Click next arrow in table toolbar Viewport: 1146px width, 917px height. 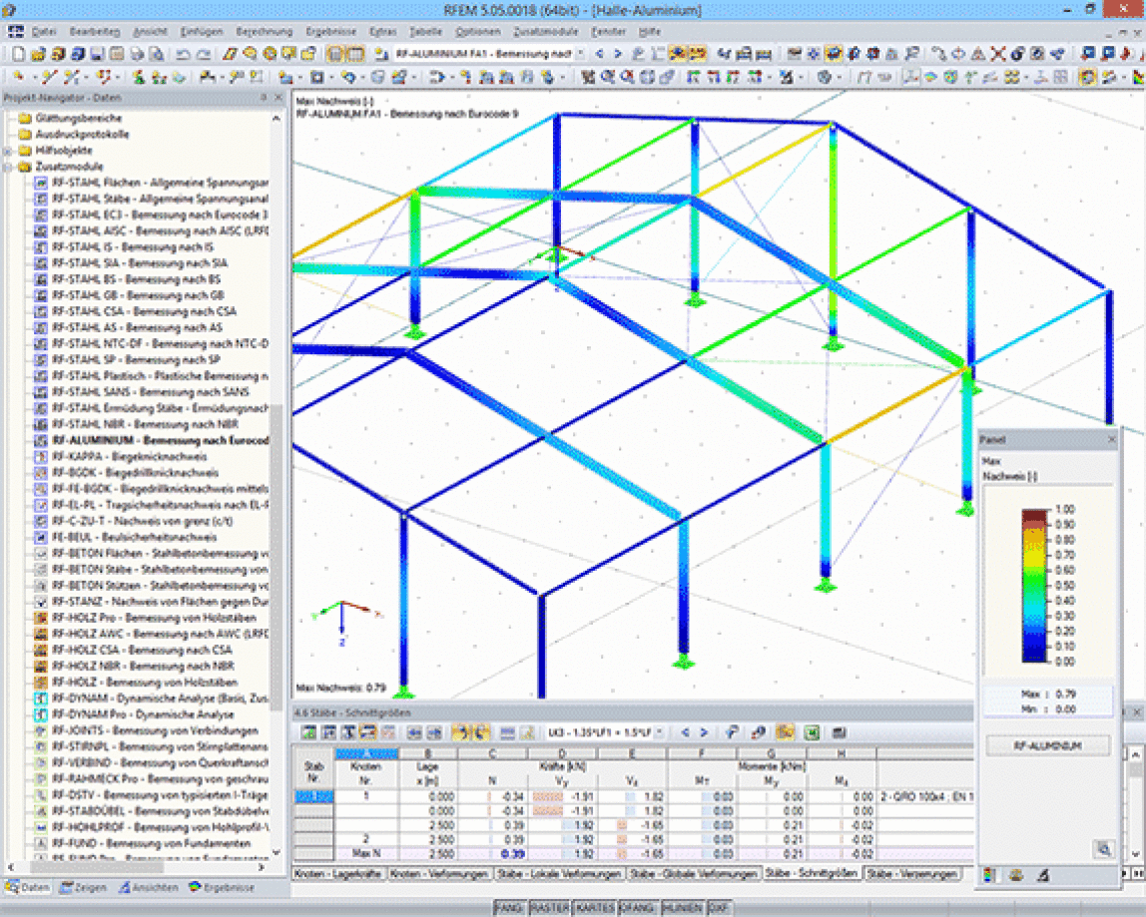704,732
